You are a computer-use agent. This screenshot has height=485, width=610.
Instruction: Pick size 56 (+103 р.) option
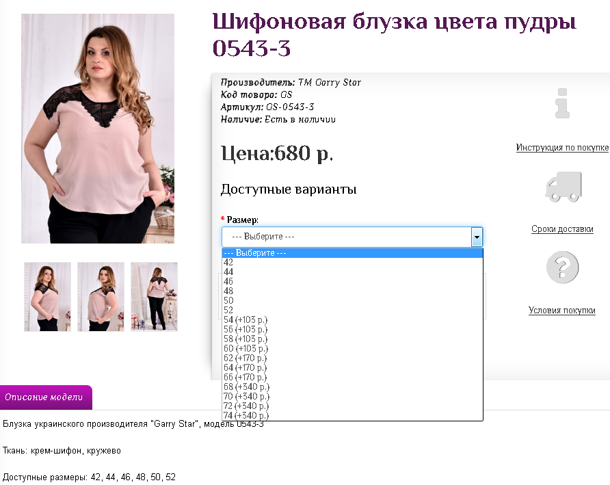point(352,329)
